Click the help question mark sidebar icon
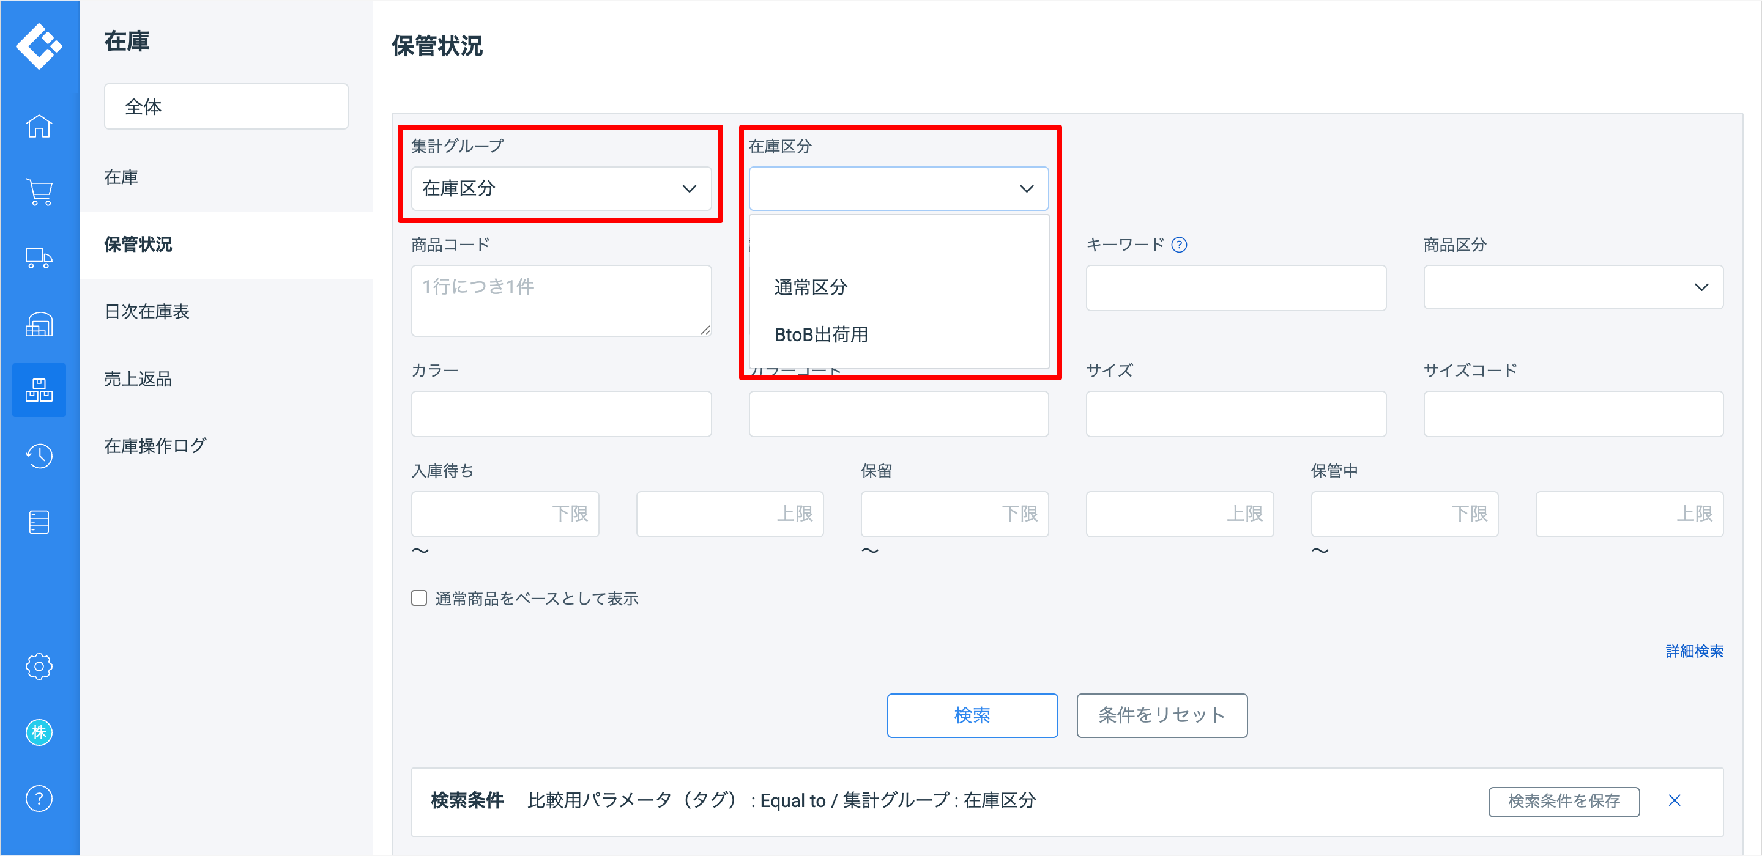The width and height of the screenshot is (1762, 856). [39, 798]
